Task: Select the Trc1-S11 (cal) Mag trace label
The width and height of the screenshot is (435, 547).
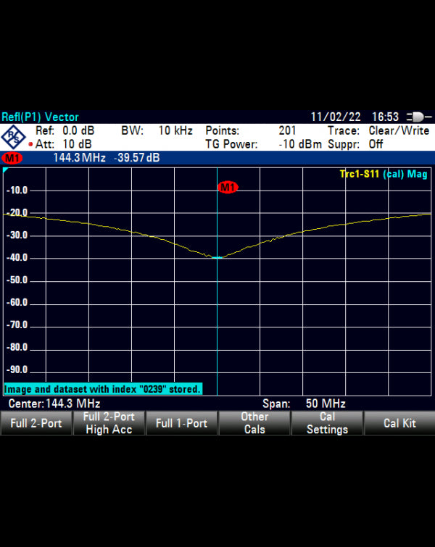Action: [x=384, y=175]
